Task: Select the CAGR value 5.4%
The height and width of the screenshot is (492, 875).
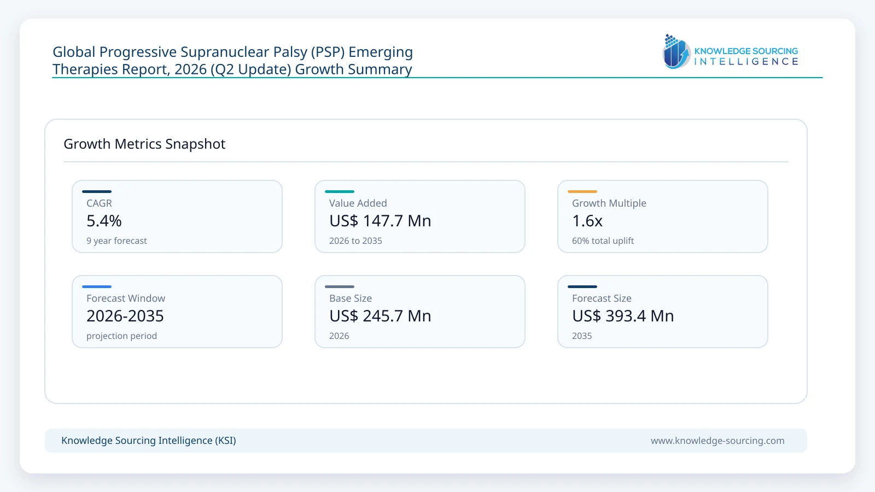Action: [x=104, y=221]
